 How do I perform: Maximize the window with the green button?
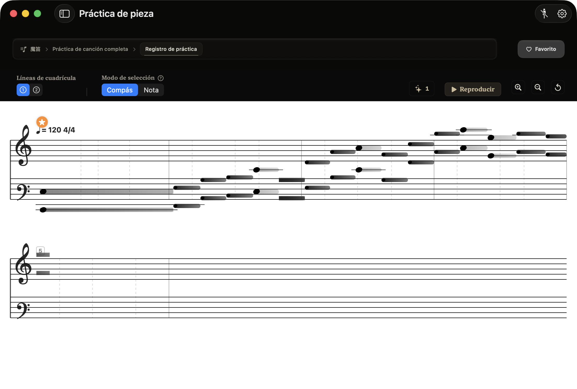(37, 14)
